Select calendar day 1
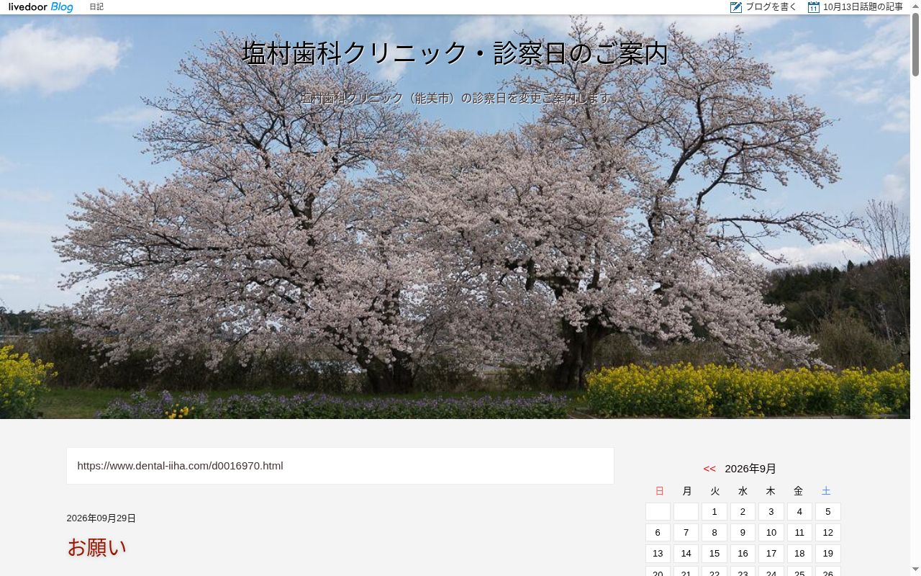This screenshot has width=921, height=576. click(x=714, y=512)
